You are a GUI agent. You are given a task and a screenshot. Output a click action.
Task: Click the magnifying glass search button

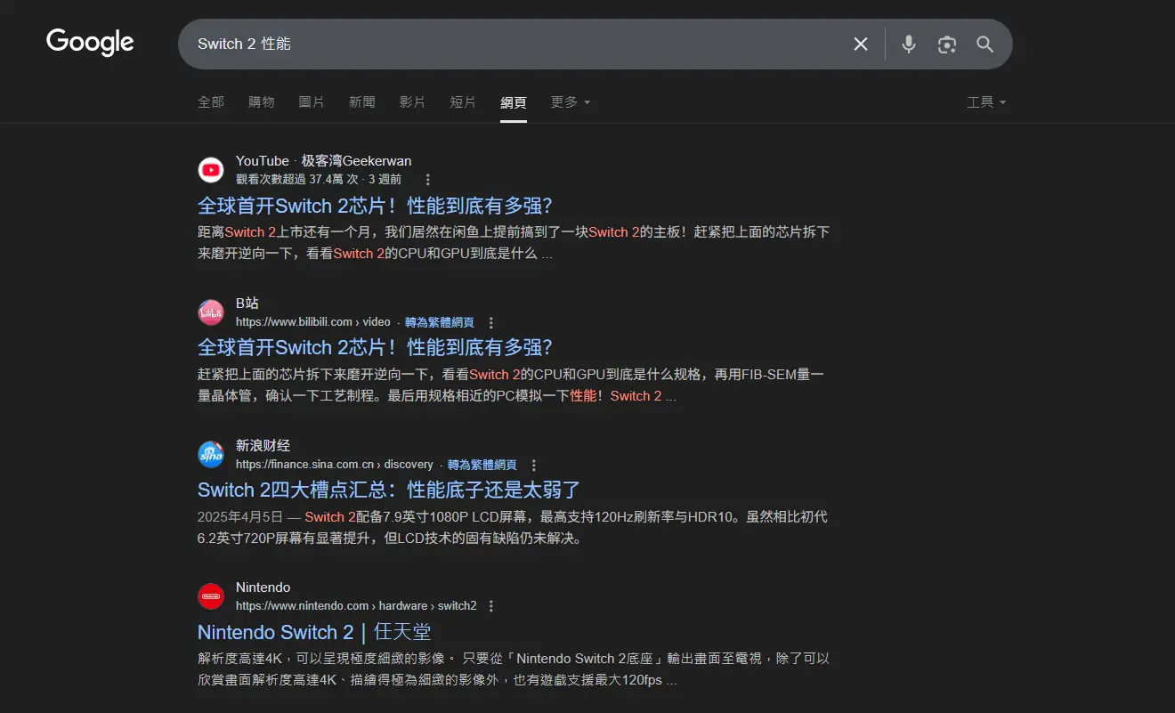coord(985,45)
